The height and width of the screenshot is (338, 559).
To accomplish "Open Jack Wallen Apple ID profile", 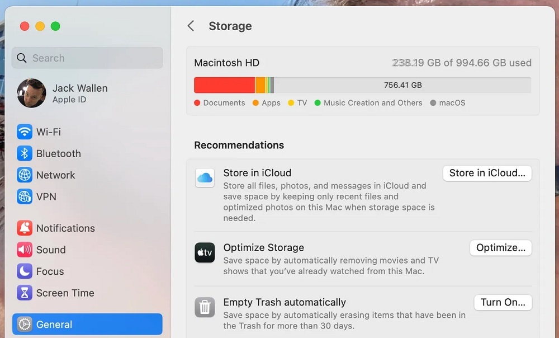I will [80, 93].
